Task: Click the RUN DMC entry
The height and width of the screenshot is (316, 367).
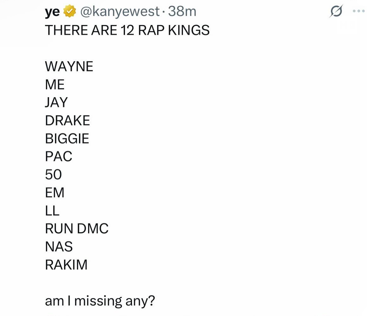Action: point(77,229)
